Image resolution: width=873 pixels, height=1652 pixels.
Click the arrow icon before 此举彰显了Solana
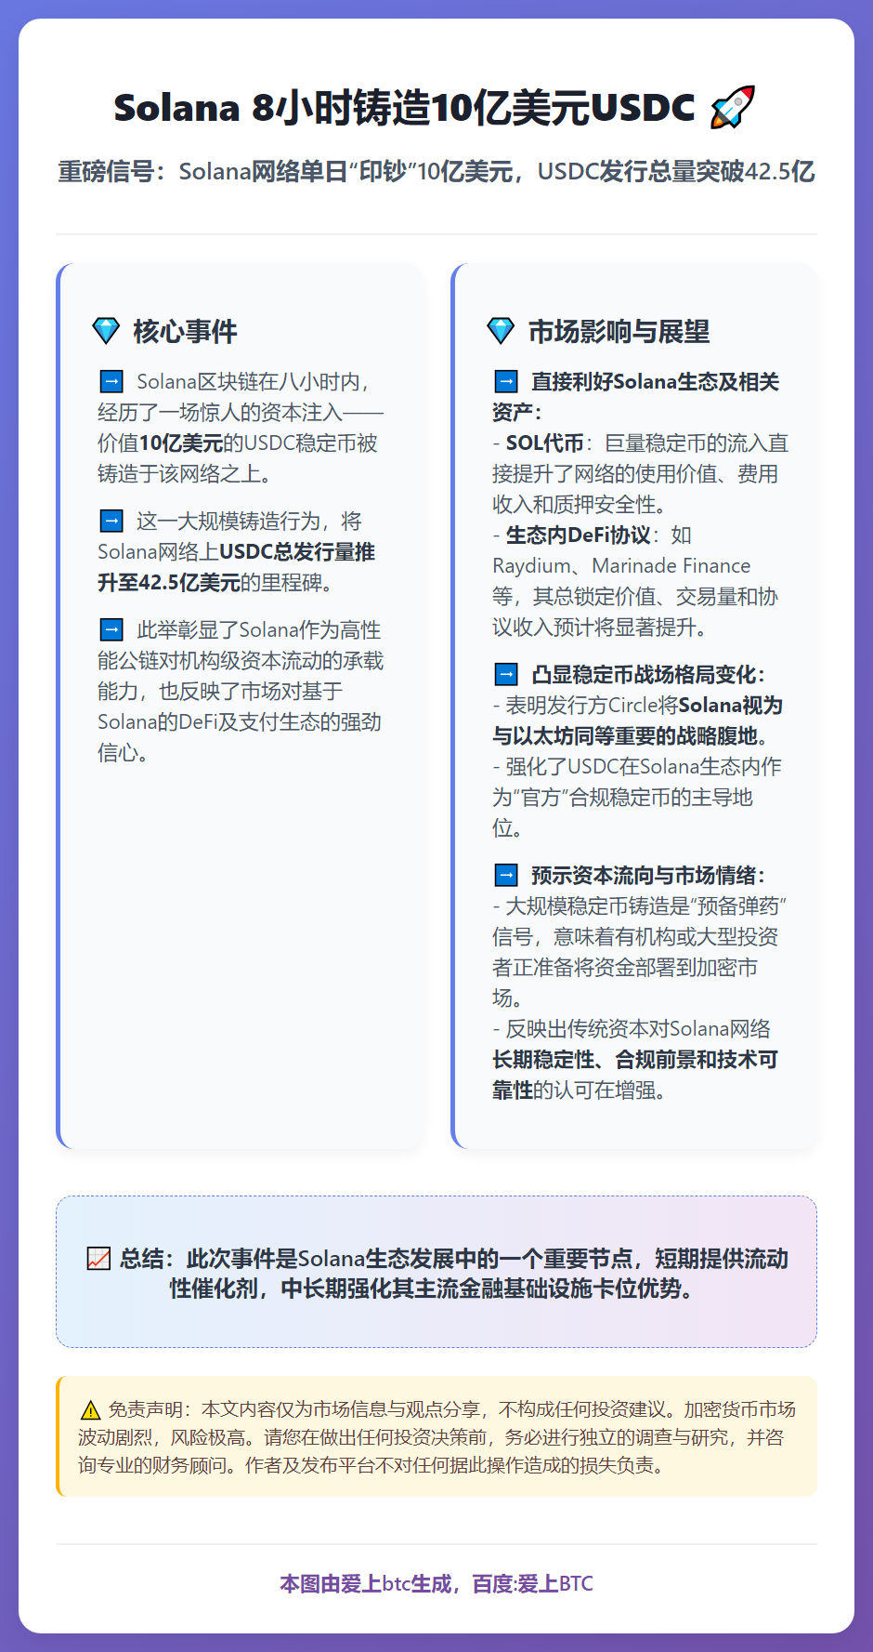(x=111, y=629)
